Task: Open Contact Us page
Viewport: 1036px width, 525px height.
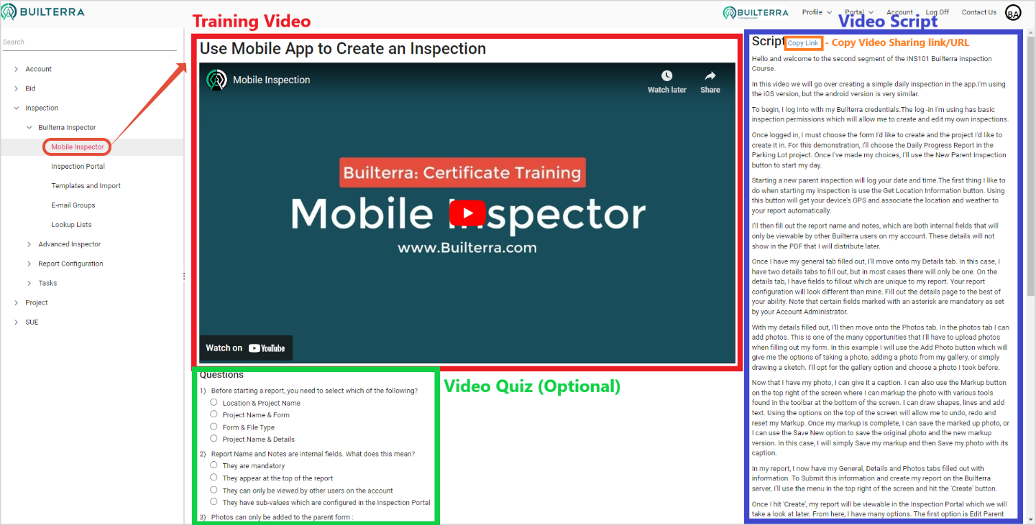Action: click(x=979, y=12)
